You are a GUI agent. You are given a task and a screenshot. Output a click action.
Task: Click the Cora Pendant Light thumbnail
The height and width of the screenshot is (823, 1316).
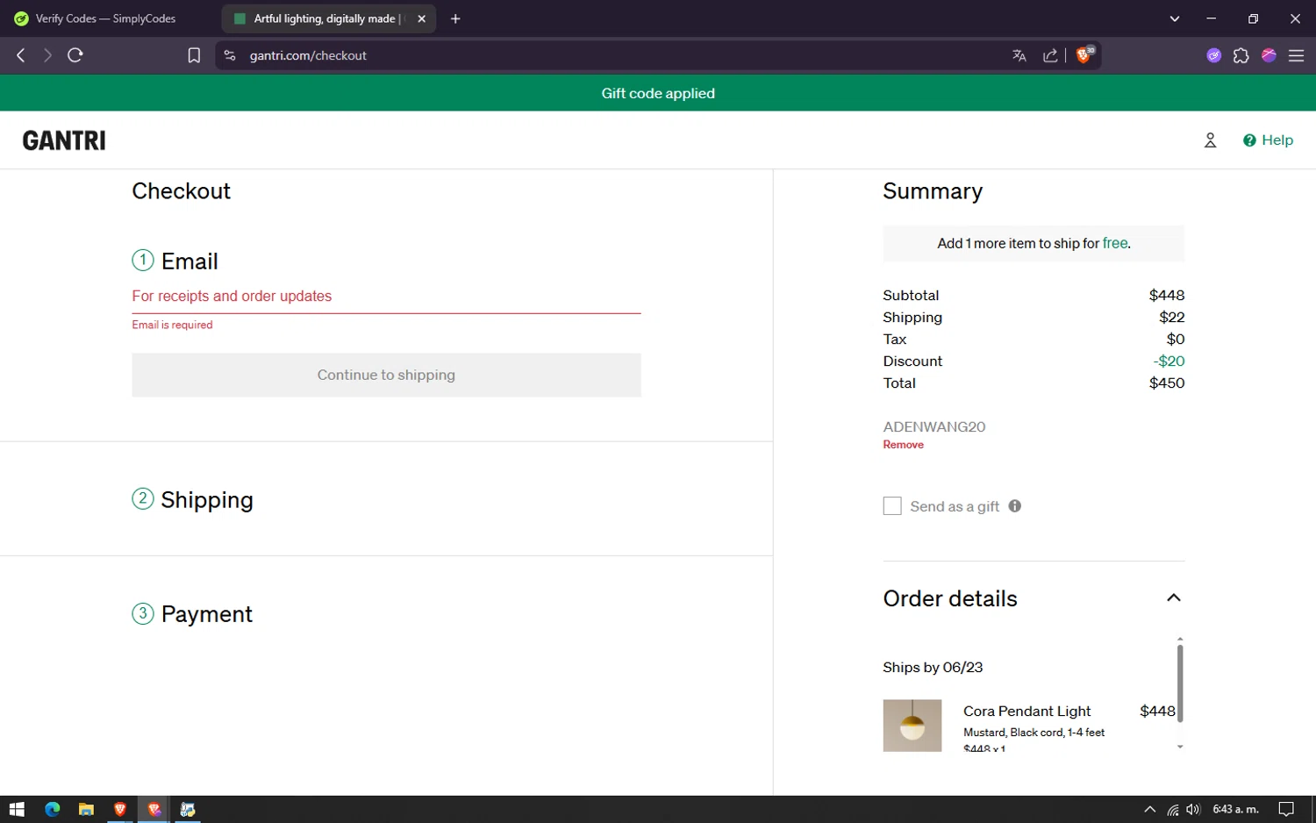tap(912, 725)
